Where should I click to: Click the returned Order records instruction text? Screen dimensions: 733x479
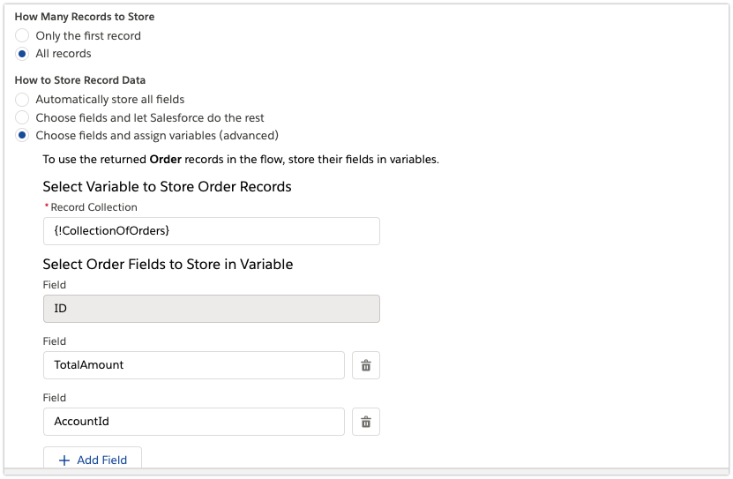[x=241, y=160]
